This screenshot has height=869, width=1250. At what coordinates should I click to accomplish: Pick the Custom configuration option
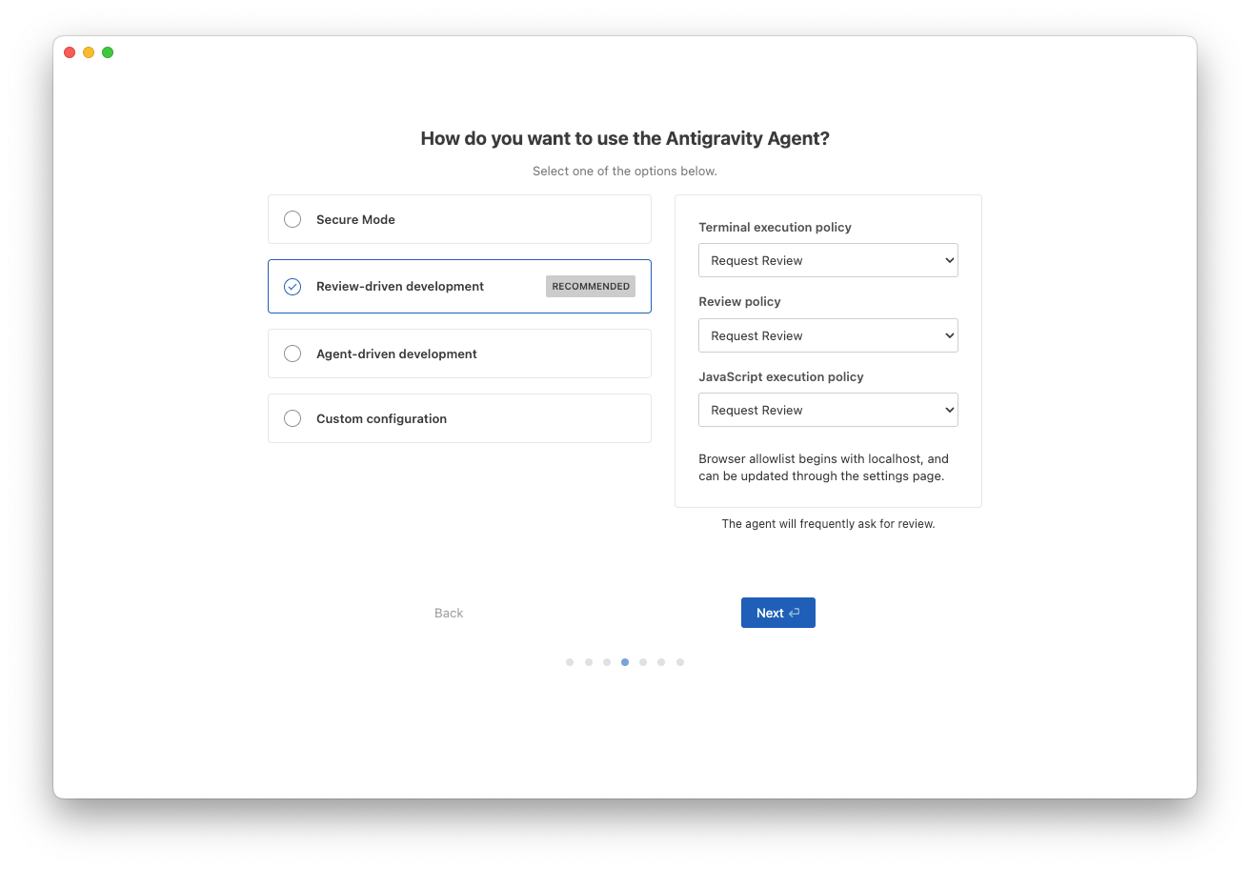click(x=292, y=418)
